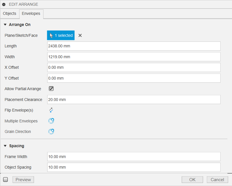Click the Width input field
232x186 pixels.
pyautogui.click(x=134, y=57)
